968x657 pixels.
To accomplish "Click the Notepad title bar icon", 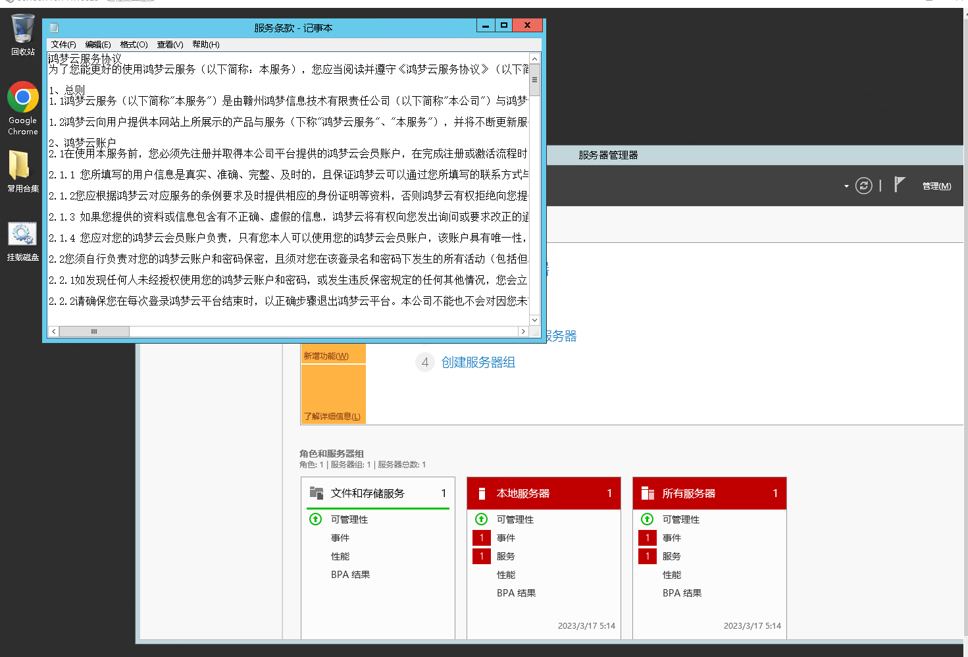I will pyautogui.click(x=55, y=28).
